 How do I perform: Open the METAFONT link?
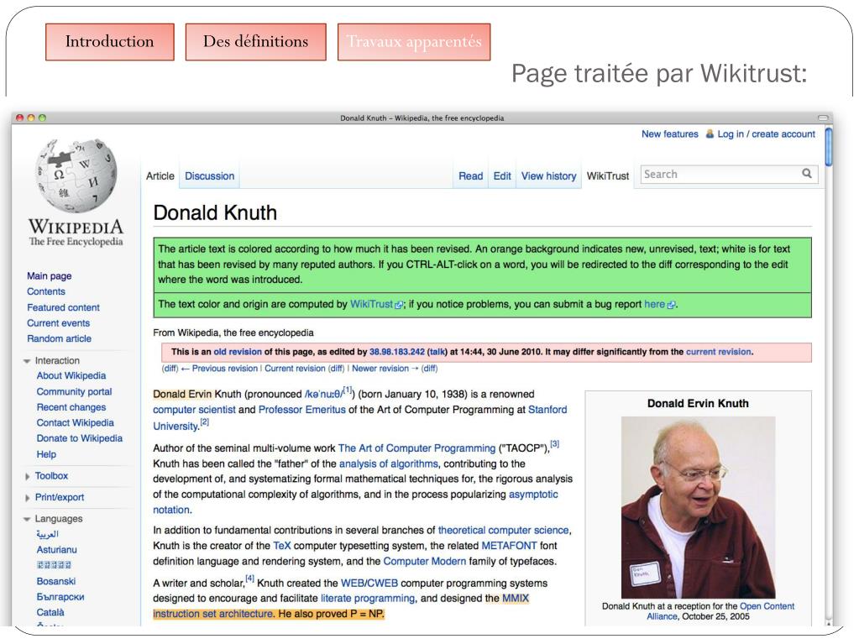click(509, 546)
